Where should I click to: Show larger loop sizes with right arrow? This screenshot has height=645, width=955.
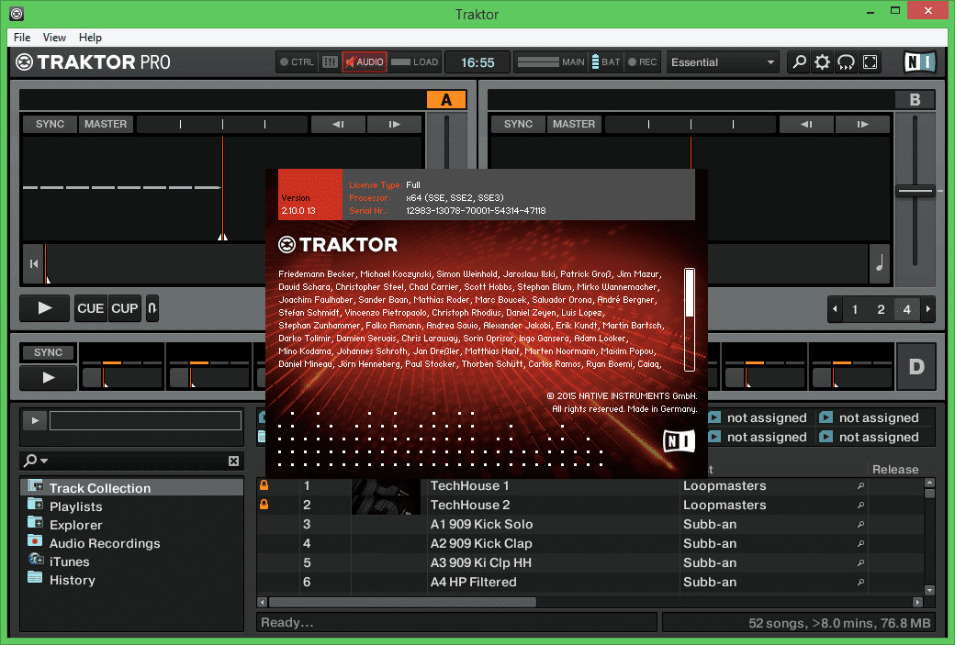tap(928, 310)
